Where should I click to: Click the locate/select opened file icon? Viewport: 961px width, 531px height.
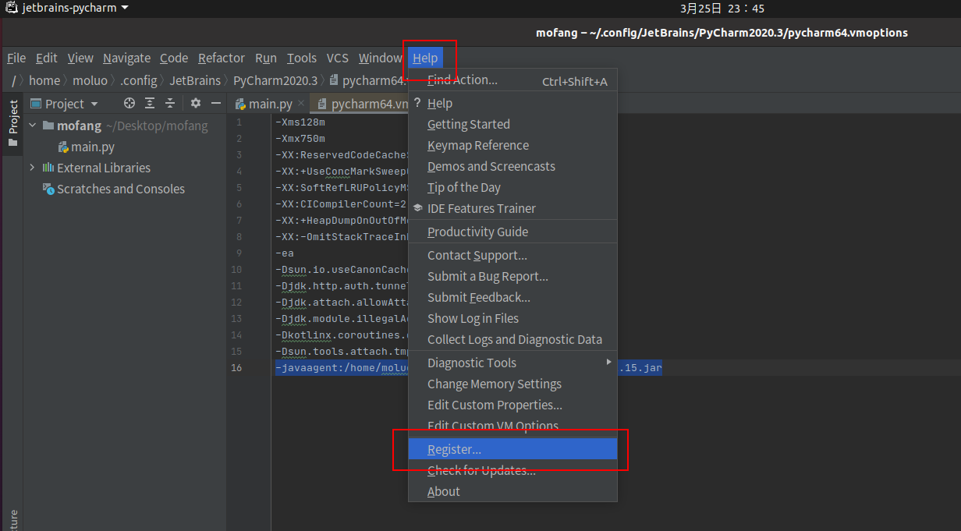[129, 104]
